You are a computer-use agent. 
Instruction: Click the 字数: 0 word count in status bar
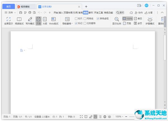[x=71, y=117]
